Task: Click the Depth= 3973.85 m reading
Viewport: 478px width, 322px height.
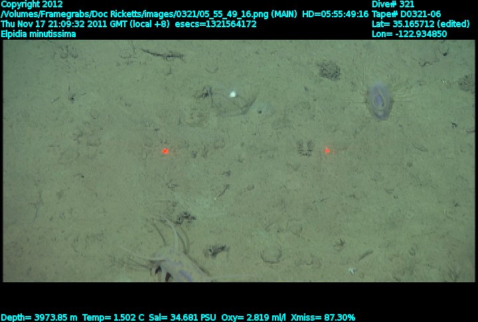Action: [x=39, y=317]
